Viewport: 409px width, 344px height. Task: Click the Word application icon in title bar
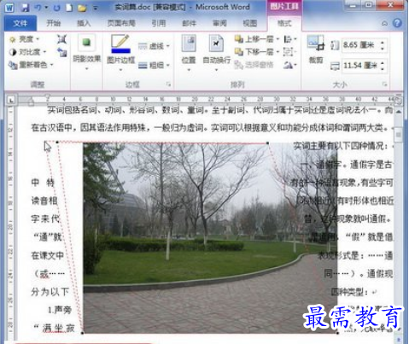[x=9, y=8]
